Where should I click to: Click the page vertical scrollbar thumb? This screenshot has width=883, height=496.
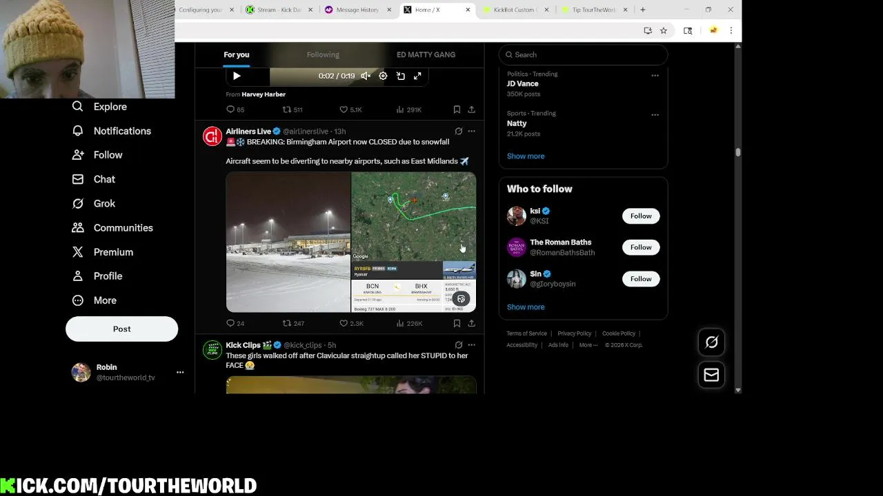click(738, 152)
